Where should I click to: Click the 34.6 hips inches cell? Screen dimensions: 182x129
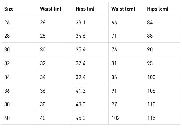pyautogui.click(x=81, y=36)
